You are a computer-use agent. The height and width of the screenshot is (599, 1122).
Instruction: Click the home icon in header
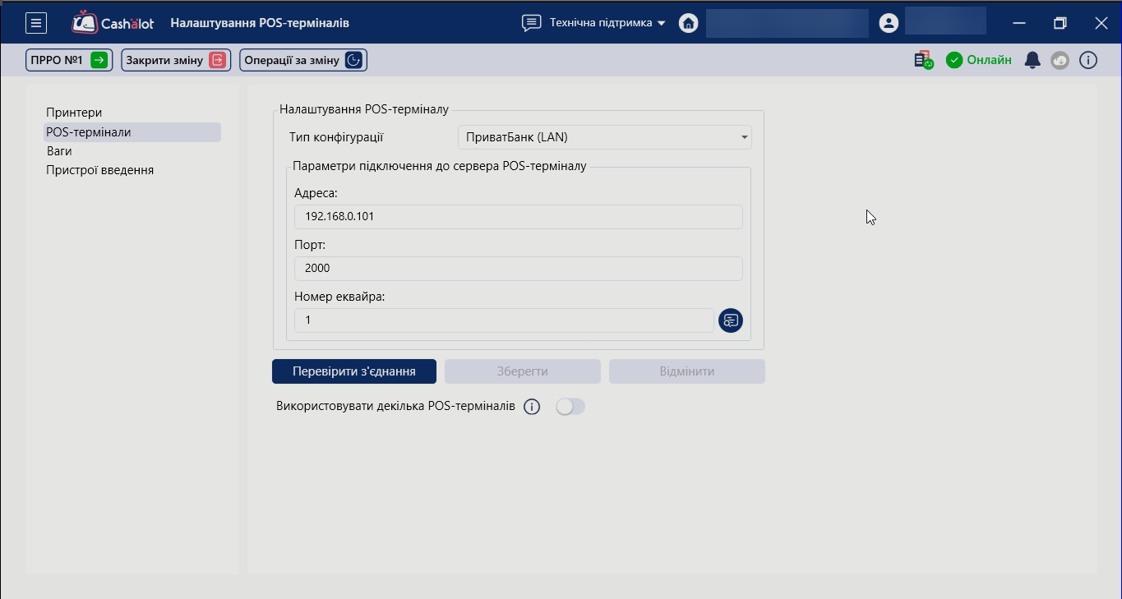[688, 23]
